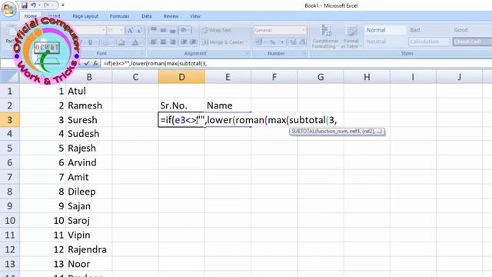
Task: Apply the Good cell style
Action: (471, 30)
